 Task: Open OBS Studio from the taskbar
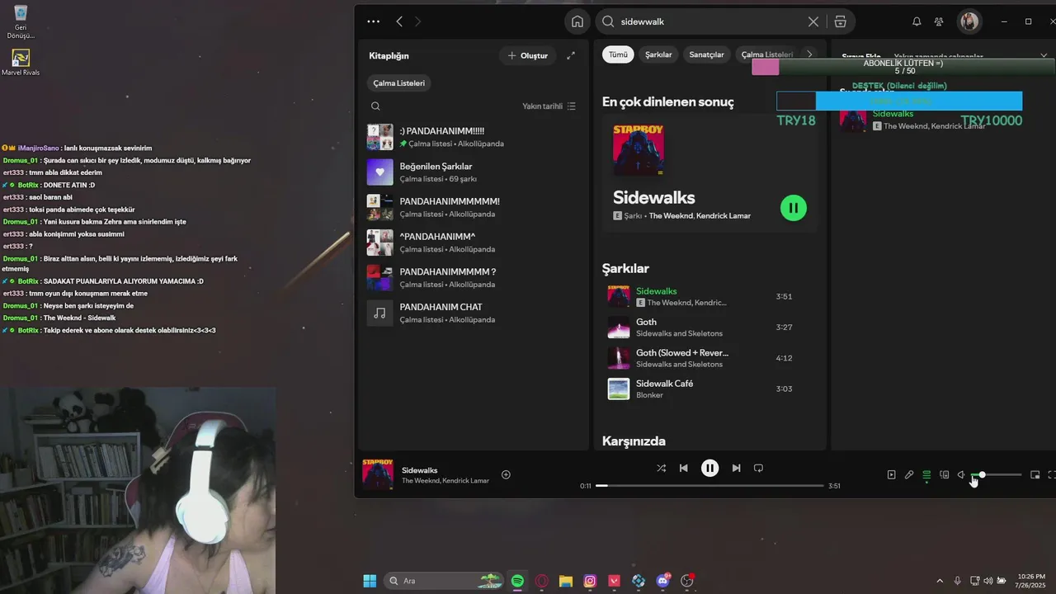coord(687,581)
